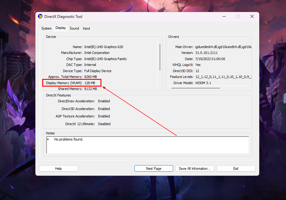Click the driver Version 31.0.101.2111 value
This screenshot has height=200, width=286.
pyautogui.click(x=207, y=53)
